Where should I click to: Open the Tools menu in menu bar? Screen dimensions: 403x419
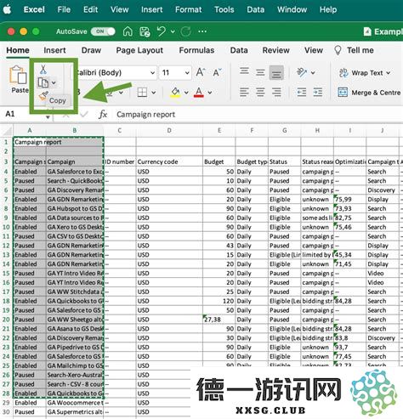click(224, 9)
